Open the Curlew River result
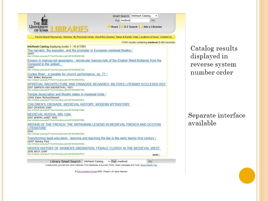The width and height of the screenshot is (268, 201). (67, 74)
